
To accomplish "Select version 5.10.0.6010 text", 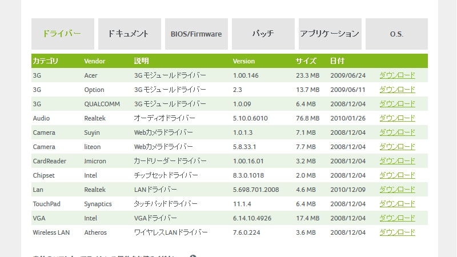I will (250, 118).
